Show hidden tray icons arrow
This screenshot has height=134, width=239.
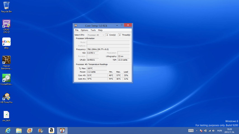coord(197,131)
